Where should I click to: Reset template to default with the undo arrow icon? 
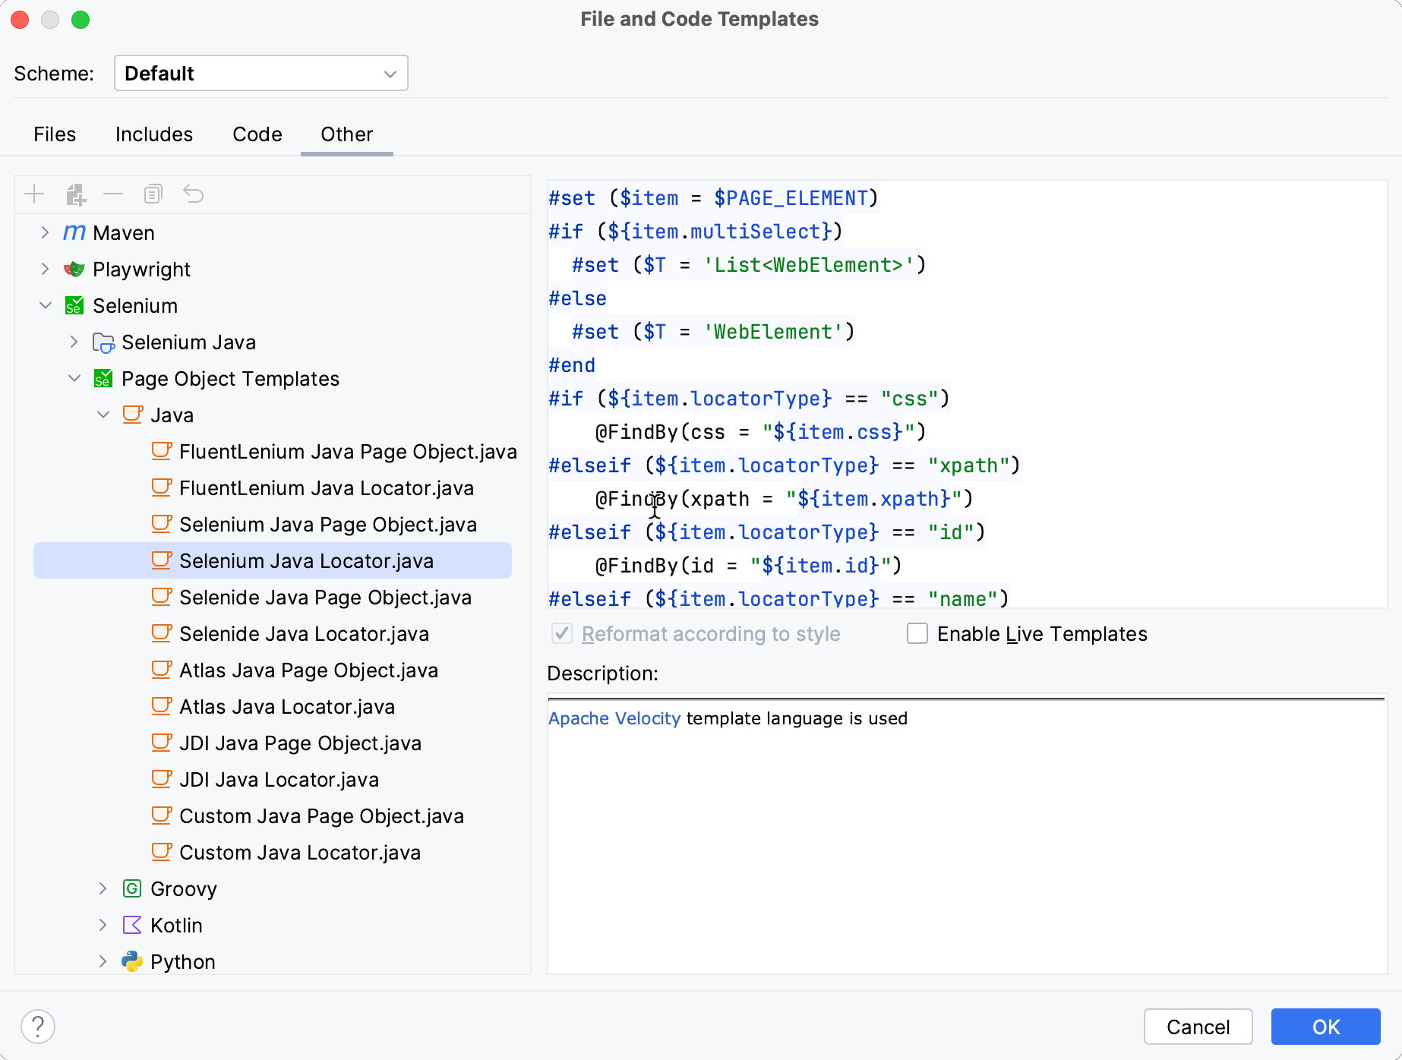click(193, 194)
